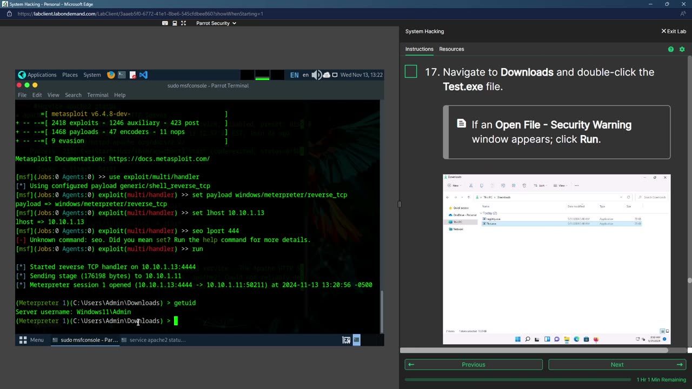
Task: Click the instructions panel vertical scrollbar
Action: [689, 280]
